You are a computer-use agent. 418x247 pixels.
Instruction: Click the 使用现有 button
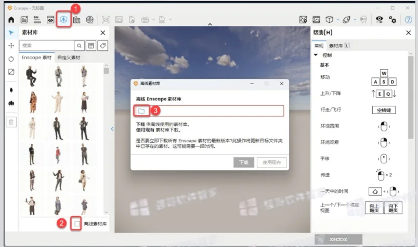(x=271, y=162)
